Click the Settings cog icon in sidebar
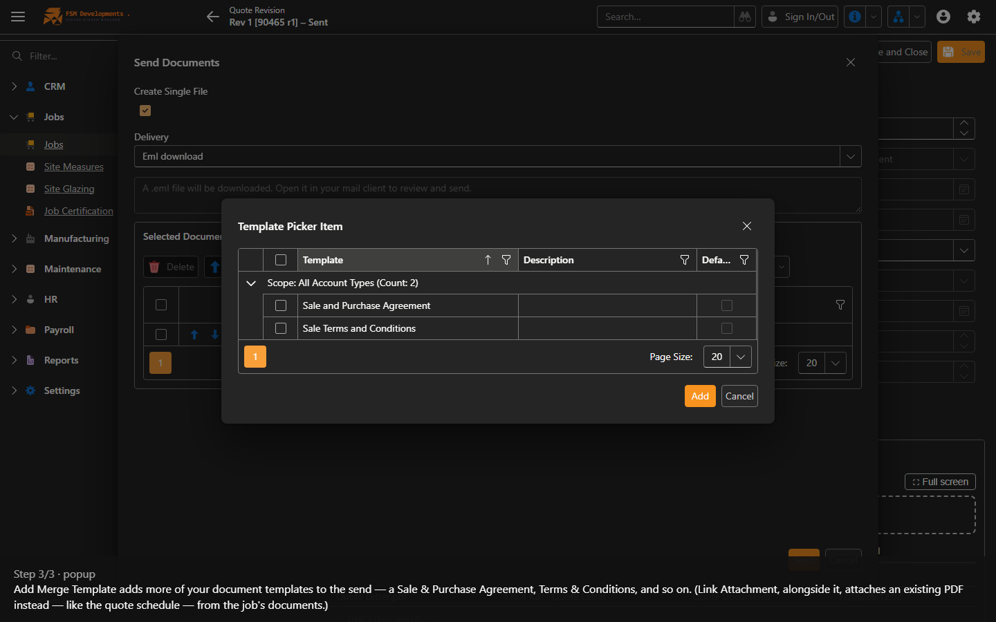 (x=30, y=390)
